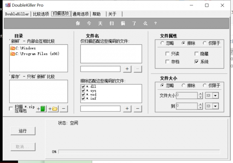The image size is (233, 163).
Task: Click the minus button under exclude-mask list
Action: click(138, 109)
